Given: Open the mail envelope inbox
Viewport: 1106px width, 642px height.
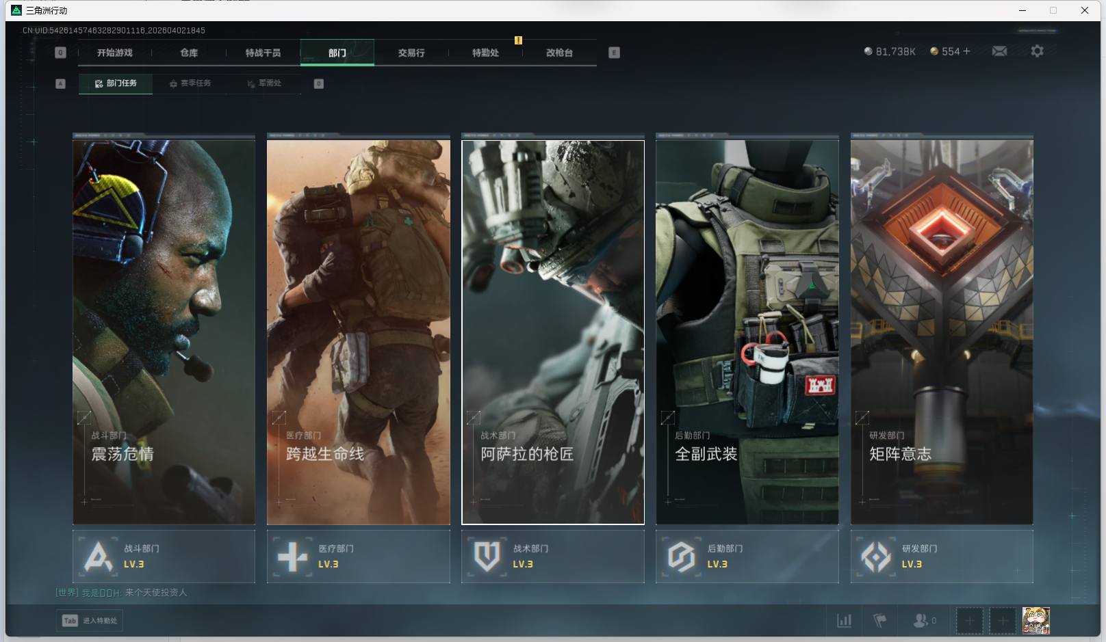Looking at the screenshot, I should point(999,51).
